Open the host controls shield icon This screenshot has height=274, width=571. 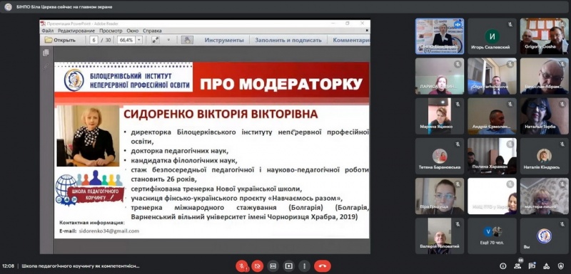coord(560,266)
